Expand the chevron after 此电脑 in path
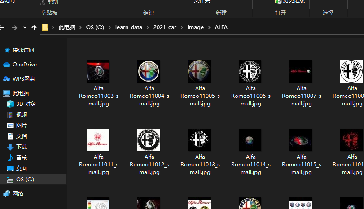The width and height of the screenshot is (364, 209). [80, 28]
